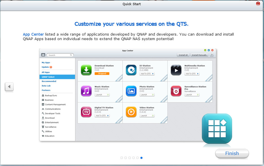This screenshot has height=166, width=264.
Task: Click Add To QTS for DJ Station
Action: pyautogui.click(x=147, y=74)
